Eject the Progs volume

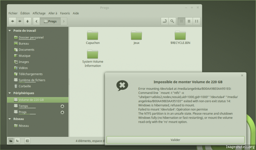pos(62,113)
